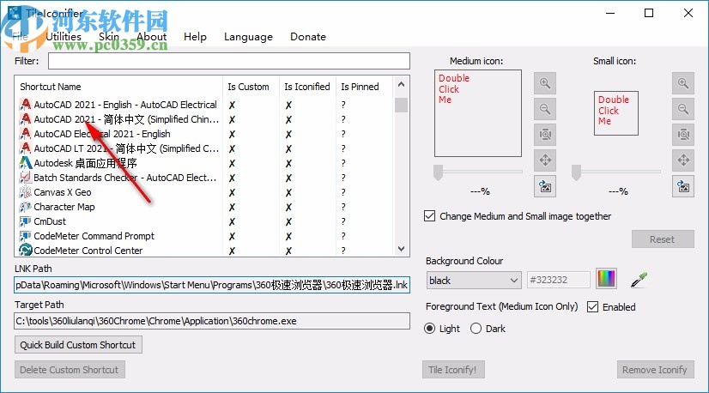Viewport: 709px width, 393px height.
Task: Toggle Change Medium and Small image together
Action: (x=429, y=215)
